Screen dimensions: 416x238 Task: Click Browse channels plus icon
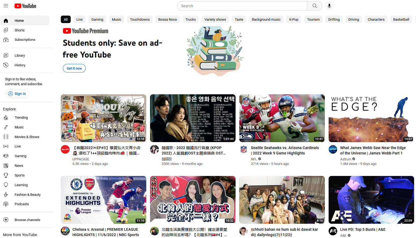6,220
